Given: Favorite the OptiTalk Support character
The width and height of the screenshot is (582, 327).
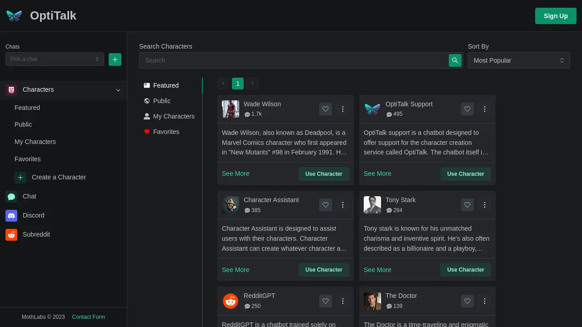Looking at the screenshot, I should tap(467, 109).
